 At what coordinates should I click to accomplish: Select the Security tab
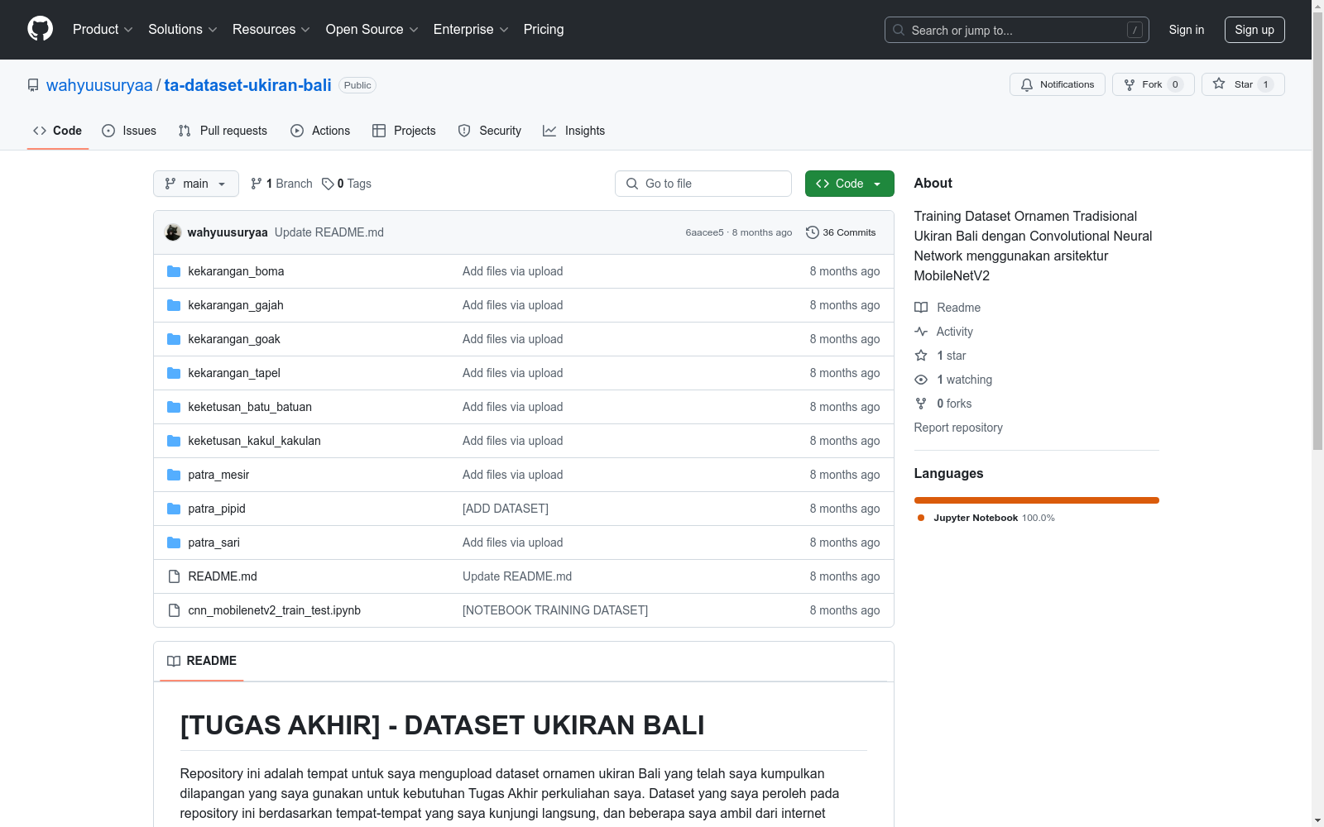(490, 131)
